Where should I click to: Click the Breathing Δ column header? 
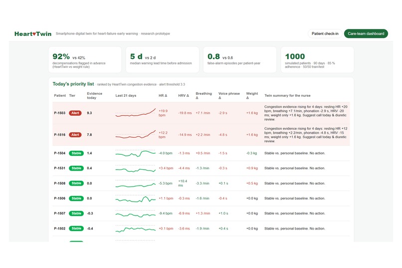pyautogui.click(x=204, y=96)
